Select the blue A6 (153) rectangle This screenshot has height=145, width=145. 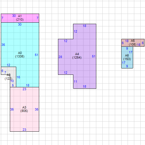coord(127,57)
